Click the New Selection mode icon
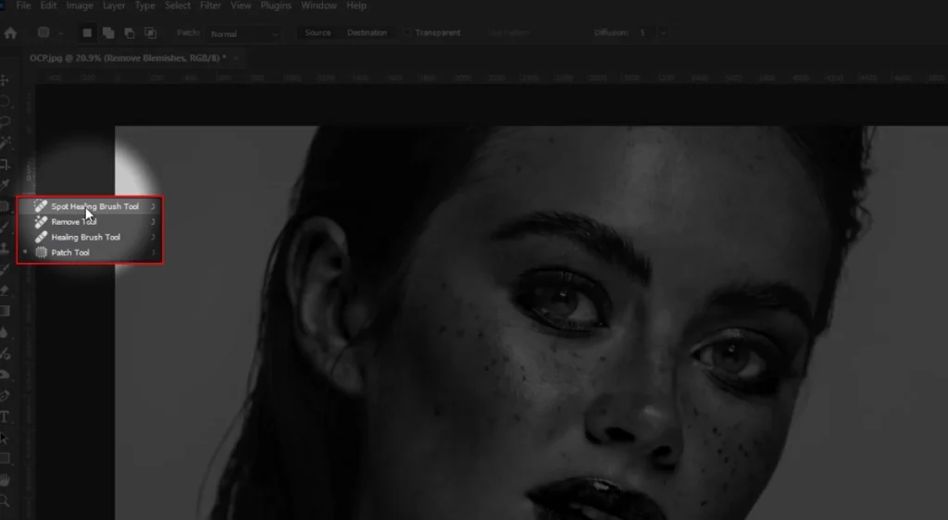 [x=87, y=33]
